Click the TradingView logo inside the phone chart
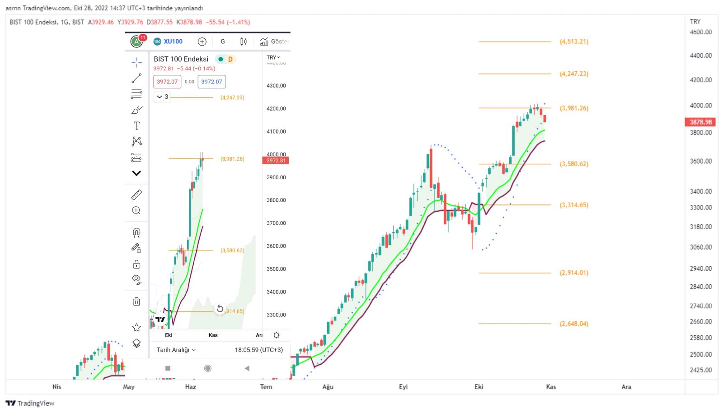This screenshot has width=723, height=412. 160,319
